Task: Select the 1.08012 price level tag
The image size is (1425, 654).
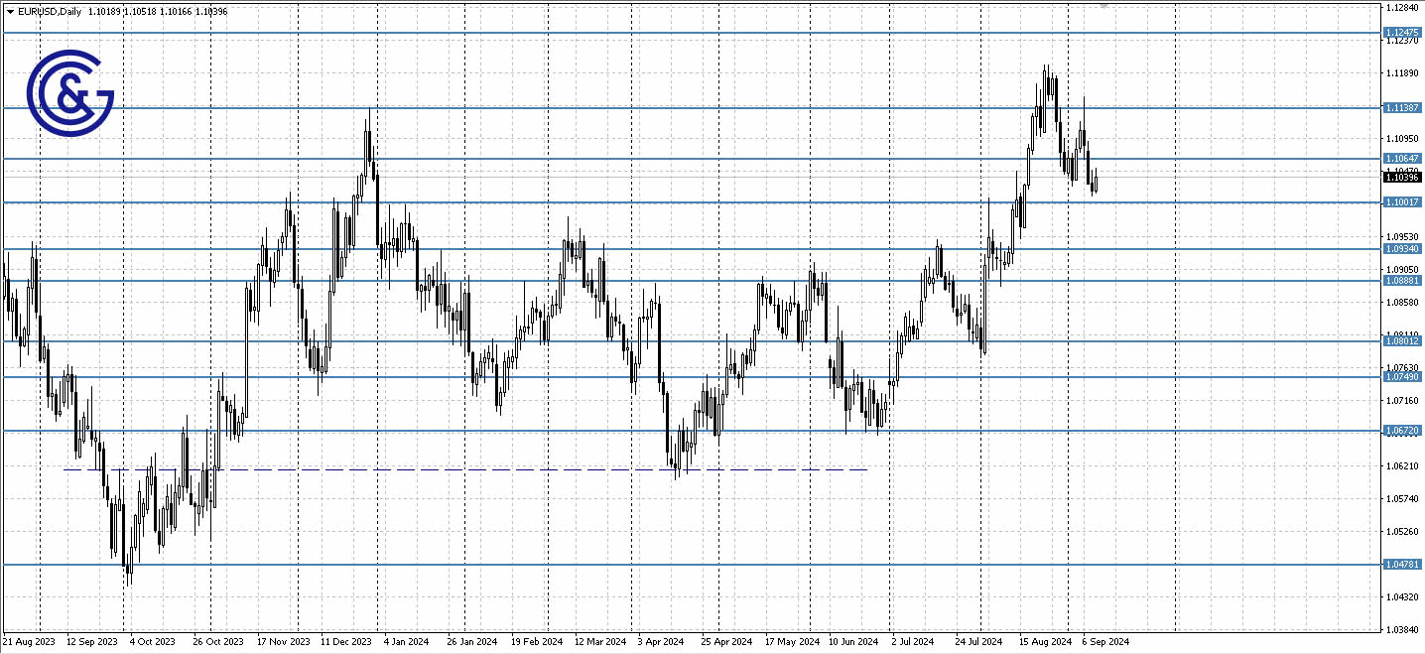Action: tap(1403, 341)
